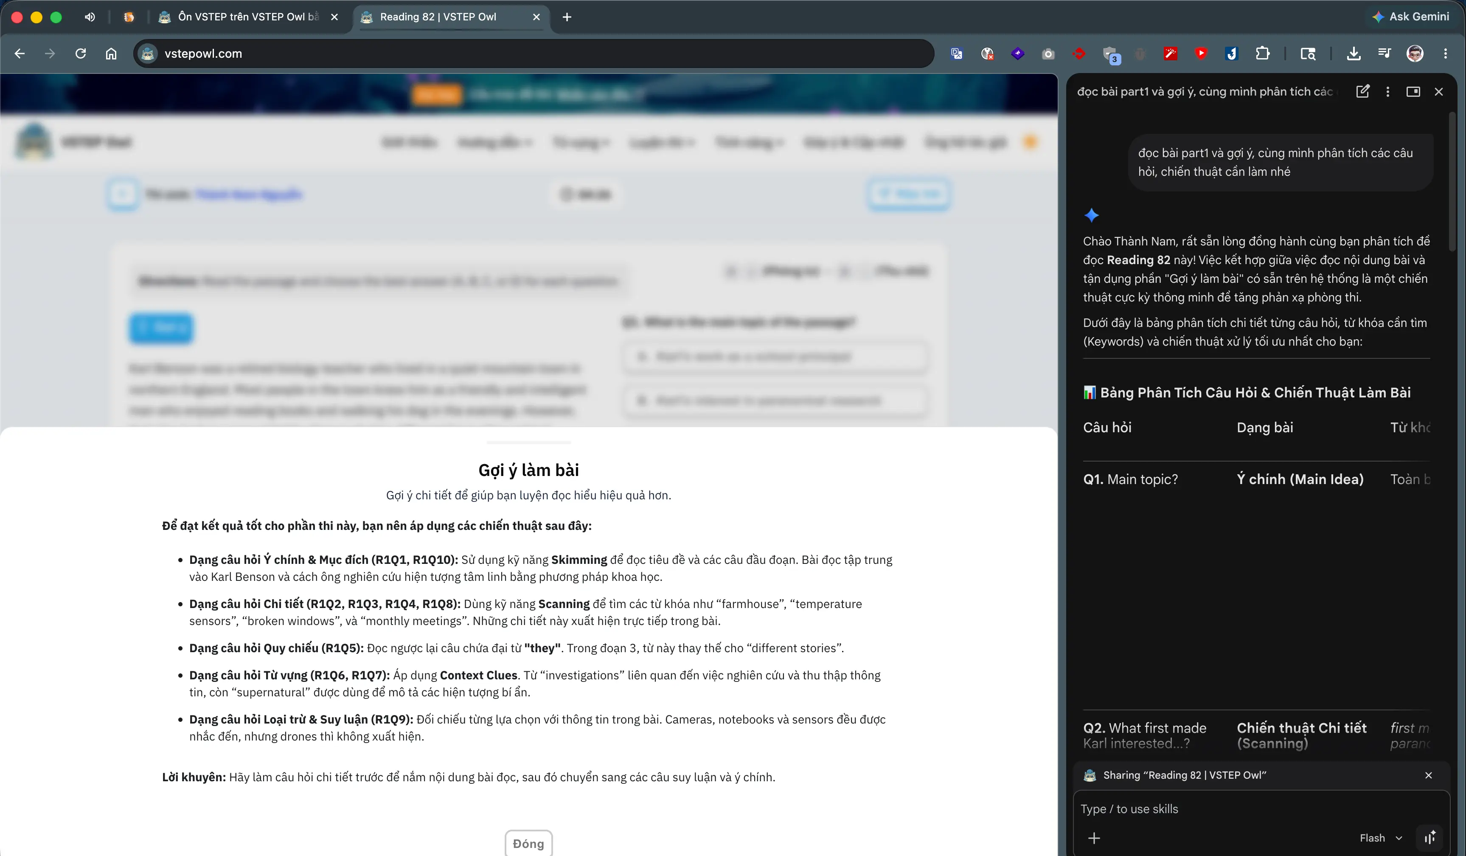This screenshot has height=856, width=1466.
Task: Click the 'Gợi ý làm bài' heading
Action: [528, 470]
